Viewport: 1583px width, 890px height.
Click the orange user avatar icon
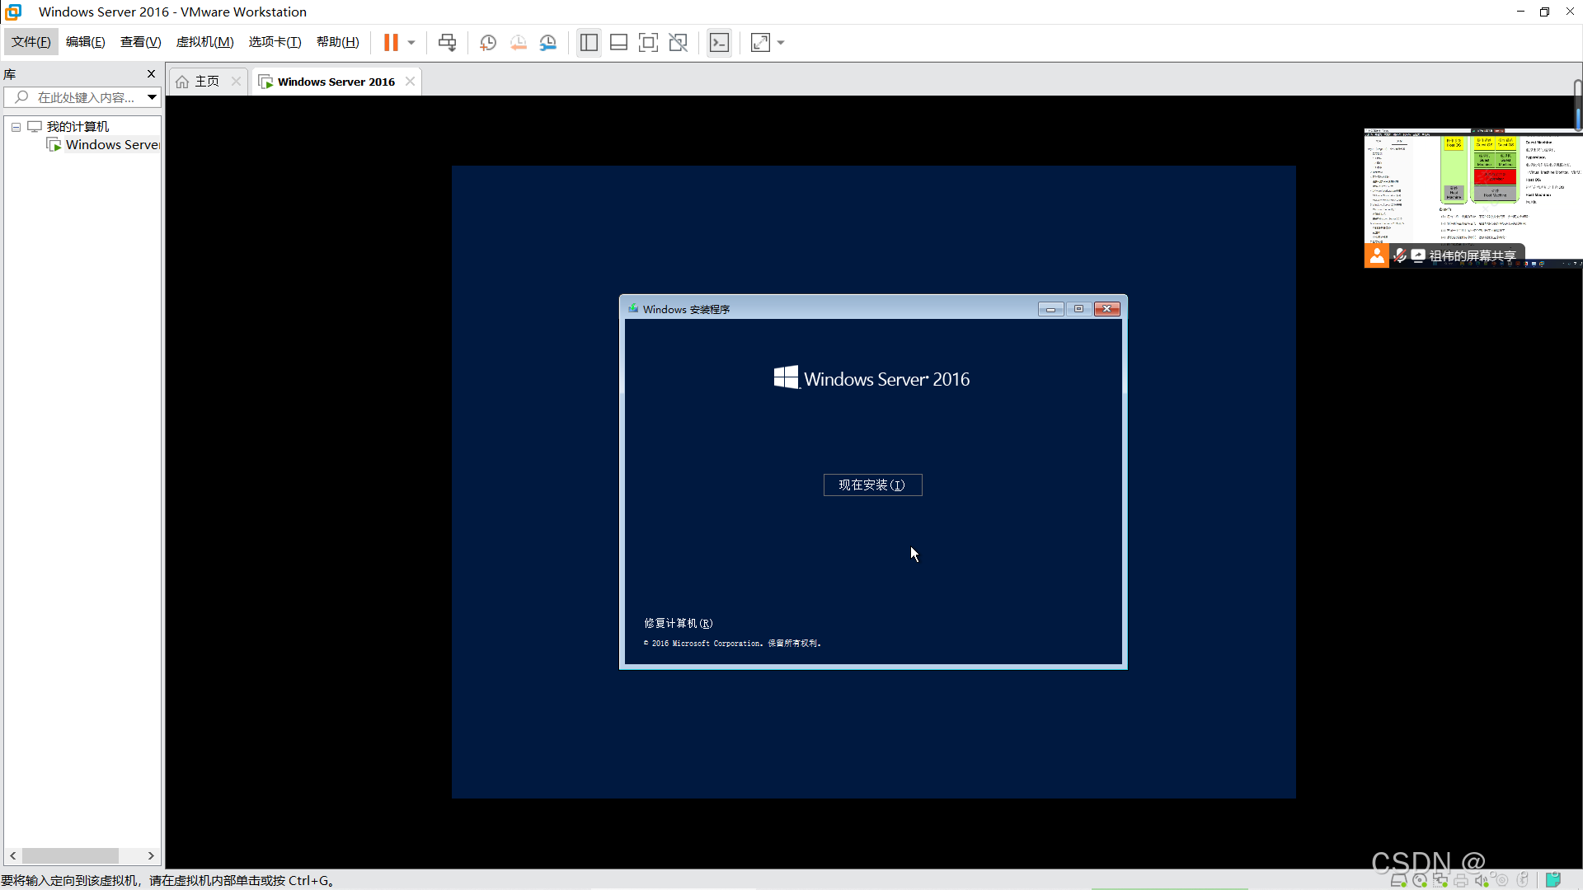coord(1377,256)
